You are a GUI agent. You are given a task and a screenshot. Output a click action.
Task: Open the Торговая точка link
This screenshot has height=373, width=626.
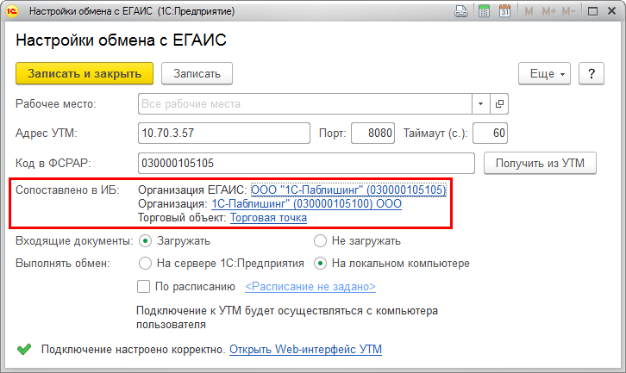point(268,218)
